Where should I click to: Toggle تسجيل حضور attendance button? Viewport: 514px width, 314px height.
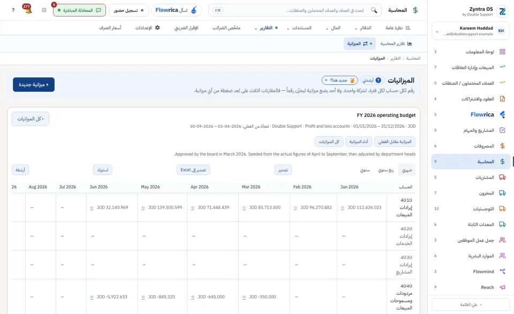128,10
